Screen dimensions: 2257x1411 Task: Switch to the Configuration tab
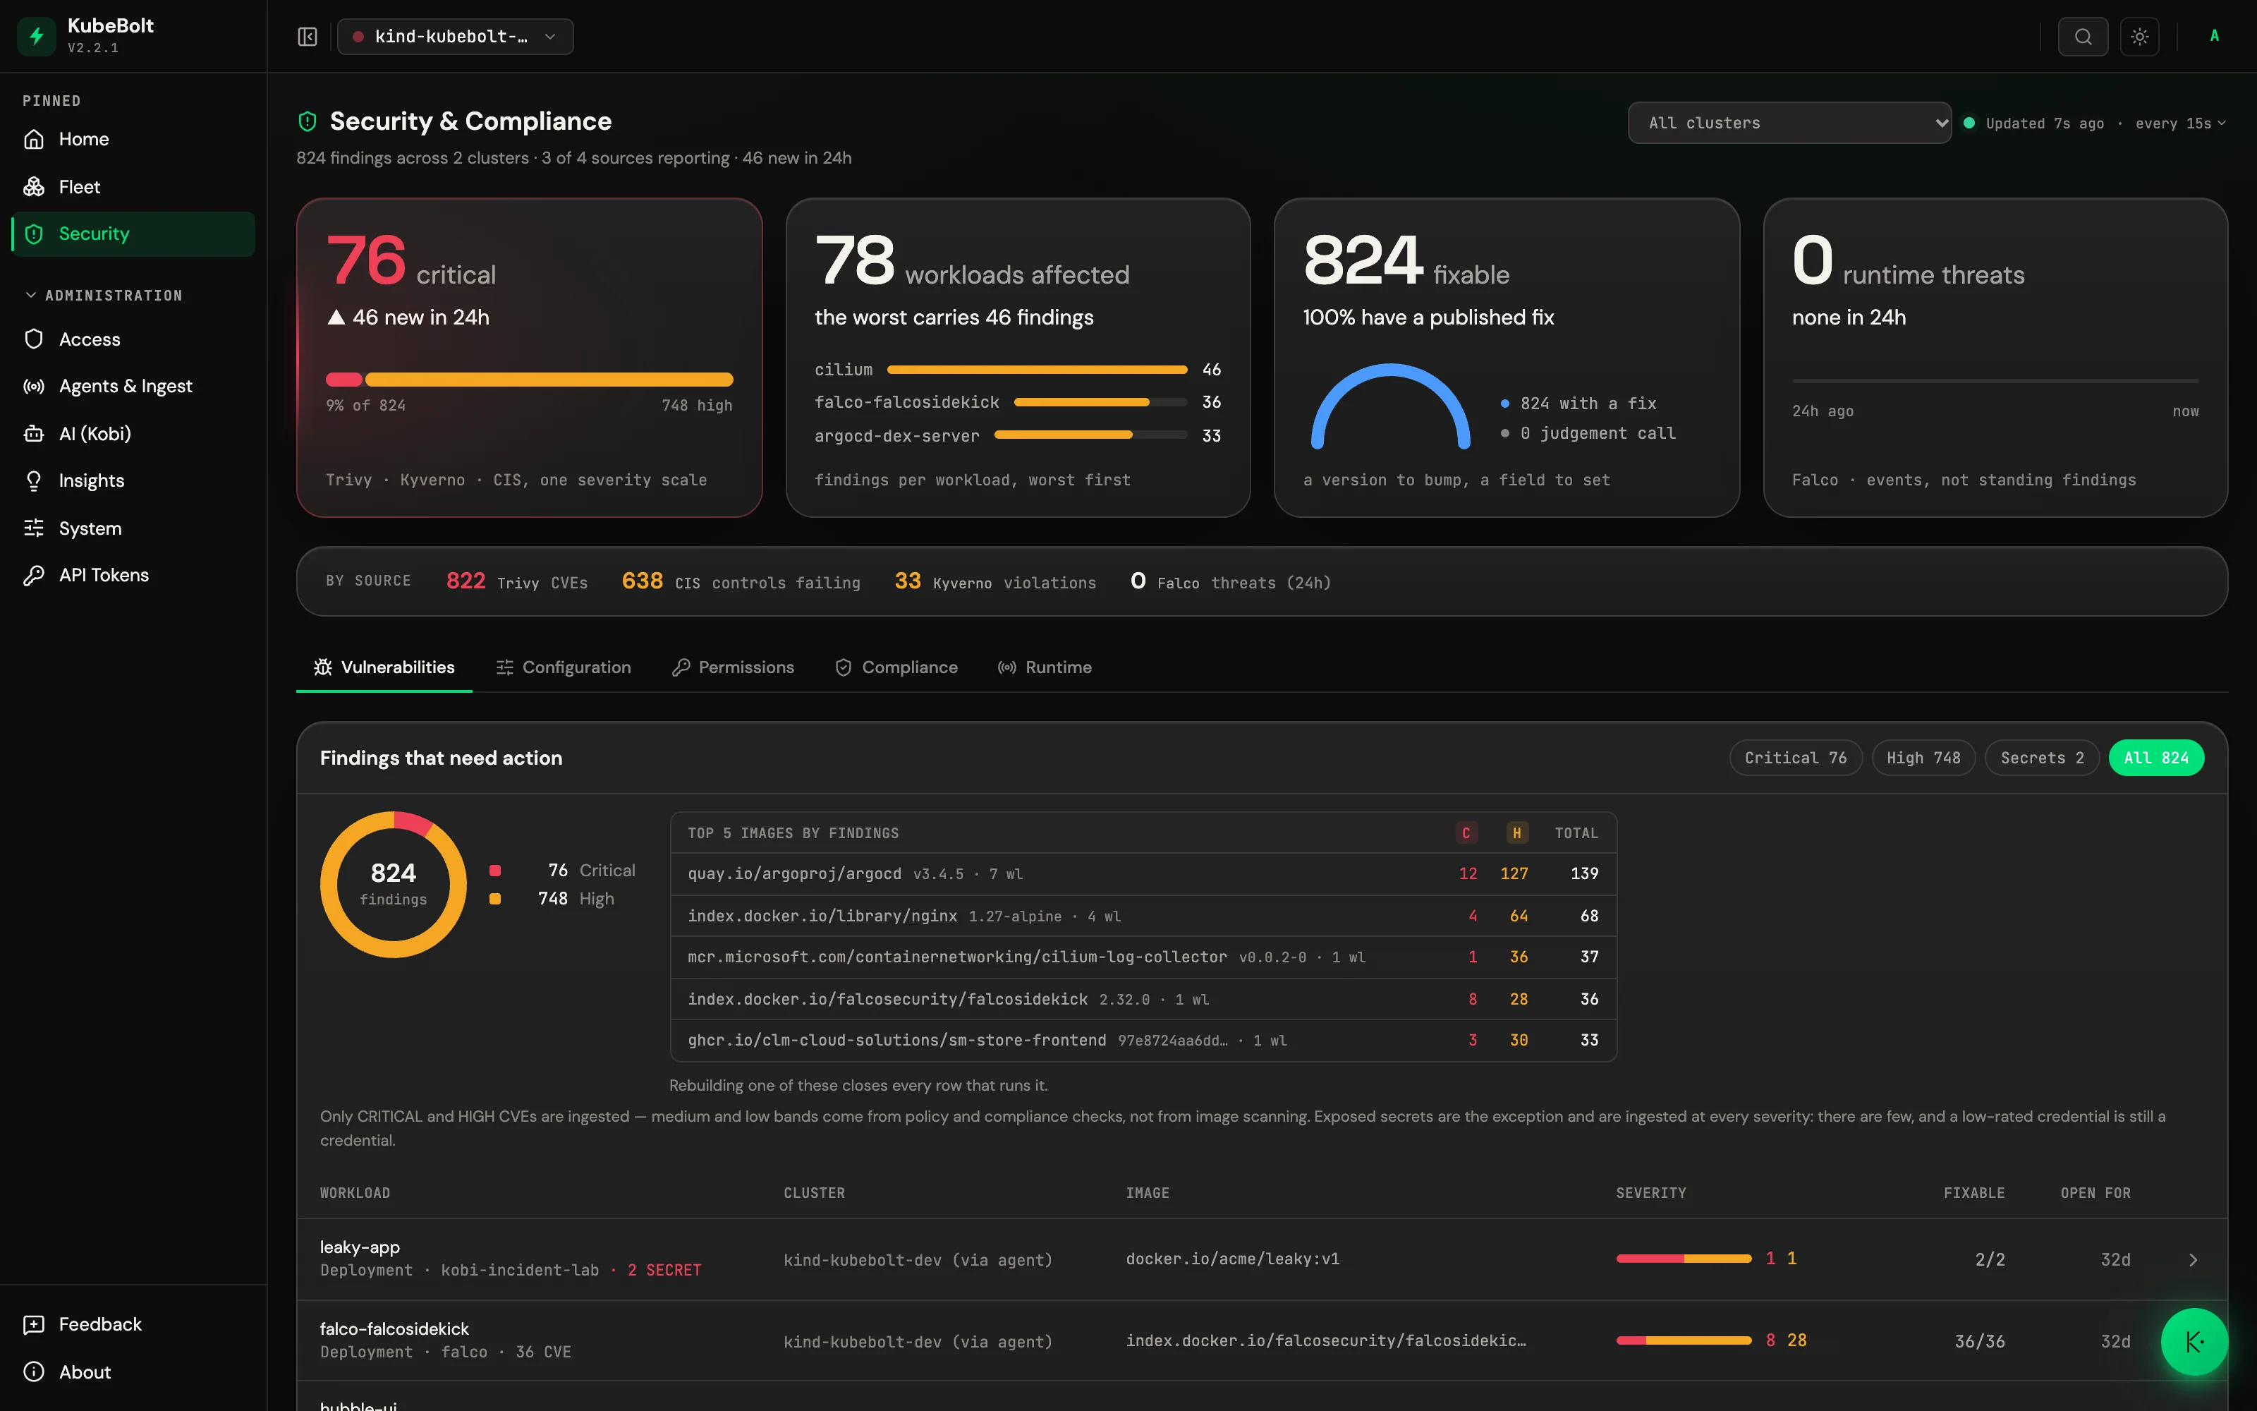(x=564, y=667)
